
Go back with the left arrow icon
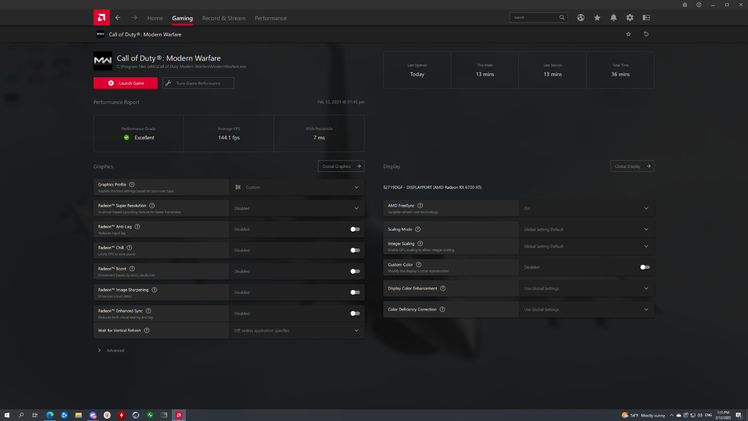click(x=118, y=18)
